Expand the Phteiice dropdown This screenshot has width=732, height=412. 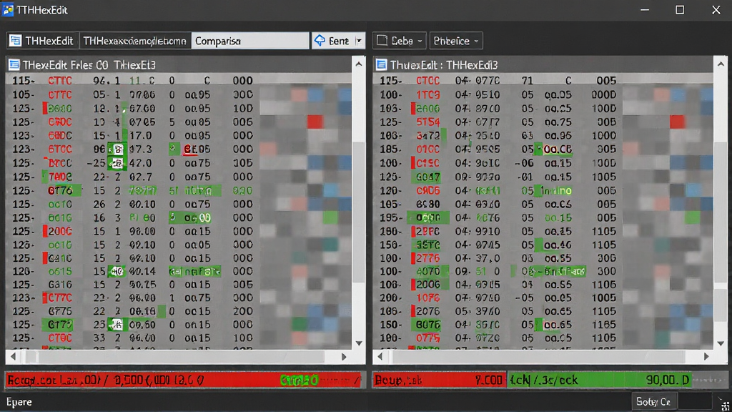coord(476,41)
